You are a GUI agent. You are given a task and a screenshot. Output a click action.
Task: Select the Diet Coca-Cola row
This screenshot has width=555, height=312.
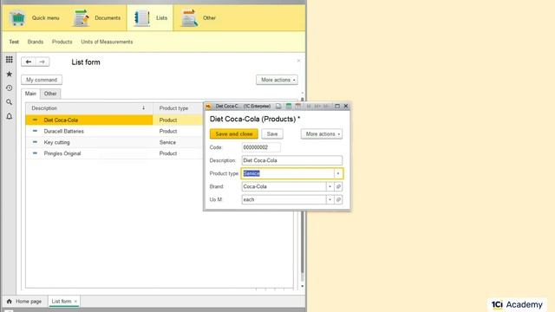click(x=114, y=120)
